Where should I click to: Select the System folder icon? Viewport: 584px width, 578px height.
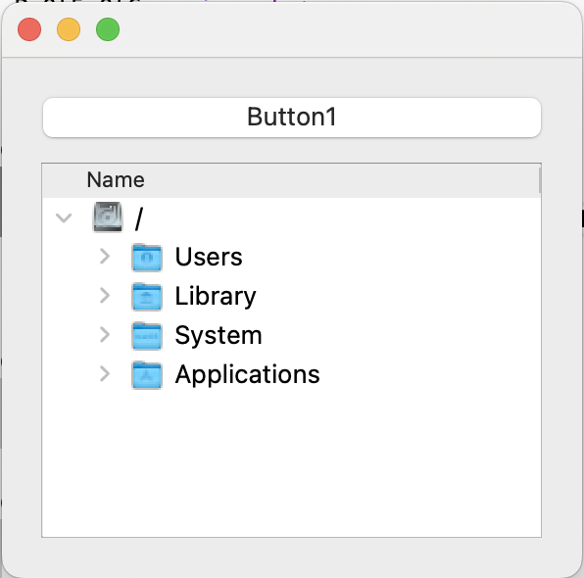(147, 336)
